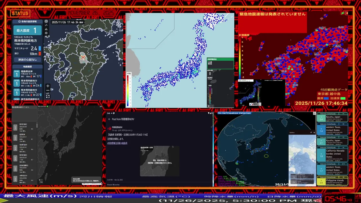The image size is (361, 203).
Task: Click the 更新 label next to the map timestamp
Action: point(81,22)
